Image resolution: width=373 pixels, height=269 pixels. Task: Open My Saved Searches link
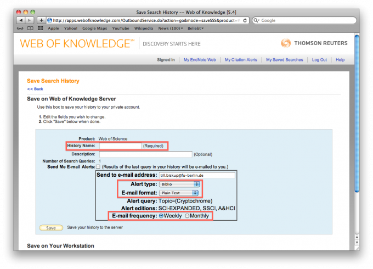285,60
